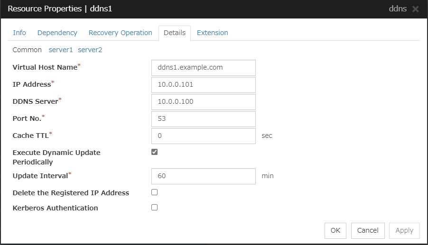Viewport: 428px width, 245px height.
Task: Switch to the Info tab
Action: [x=19, y=33]
